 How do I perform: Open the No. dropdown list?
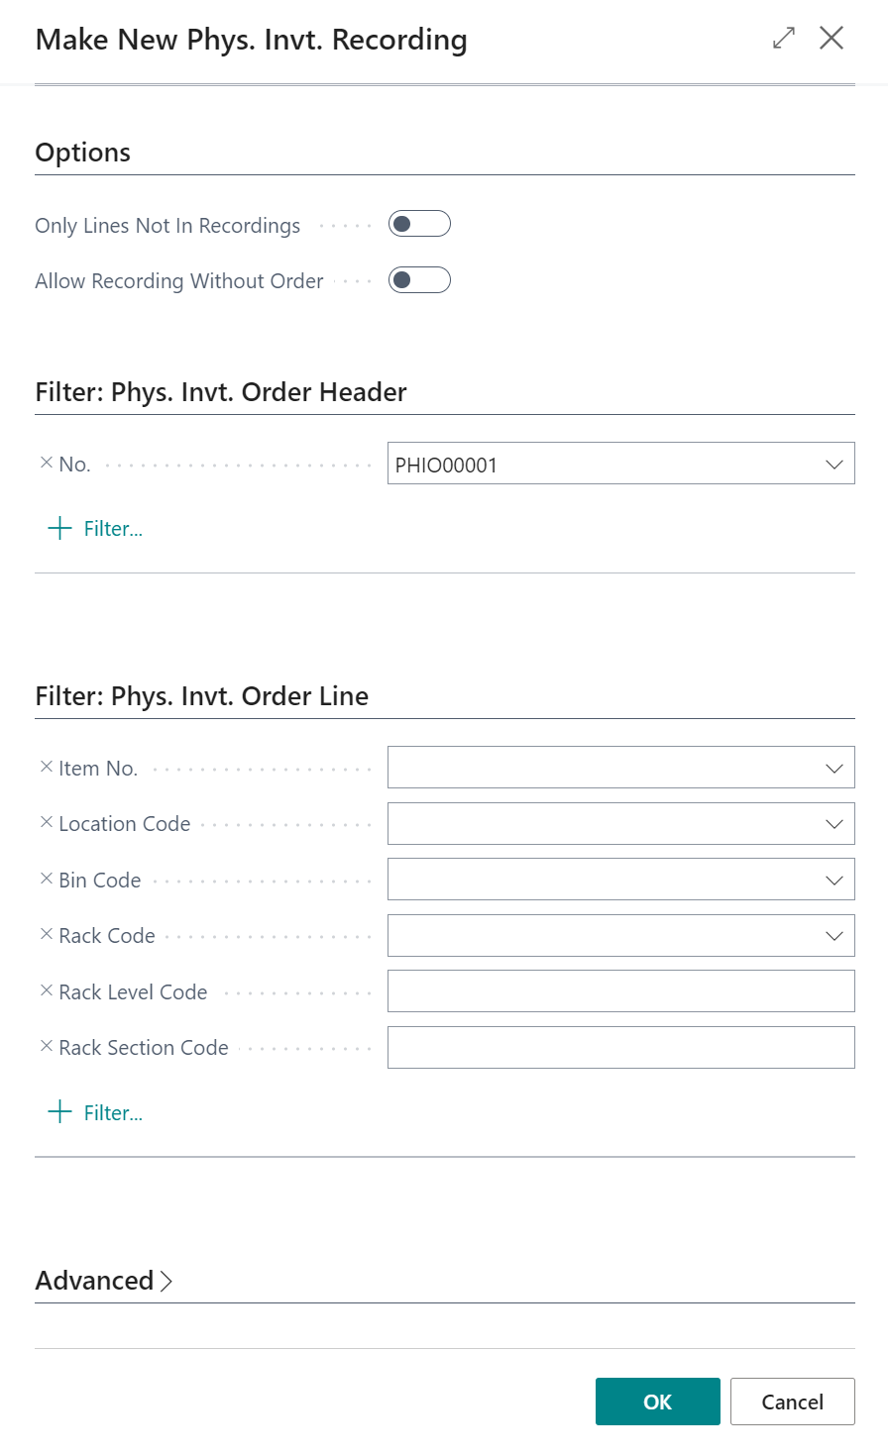tap(835, 463)
